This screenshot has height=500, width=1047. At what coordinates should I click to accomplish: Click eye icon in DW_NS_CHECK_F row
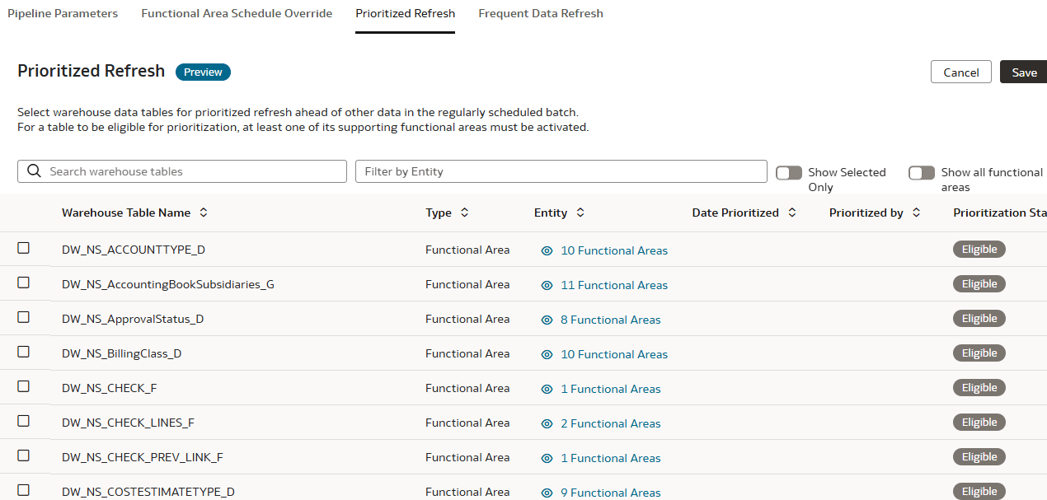547,389
